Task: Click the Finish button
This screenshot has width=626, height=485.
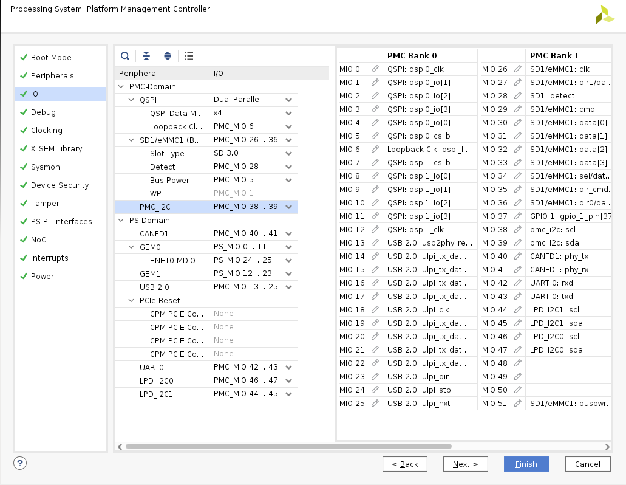Action: pos(526,464)
